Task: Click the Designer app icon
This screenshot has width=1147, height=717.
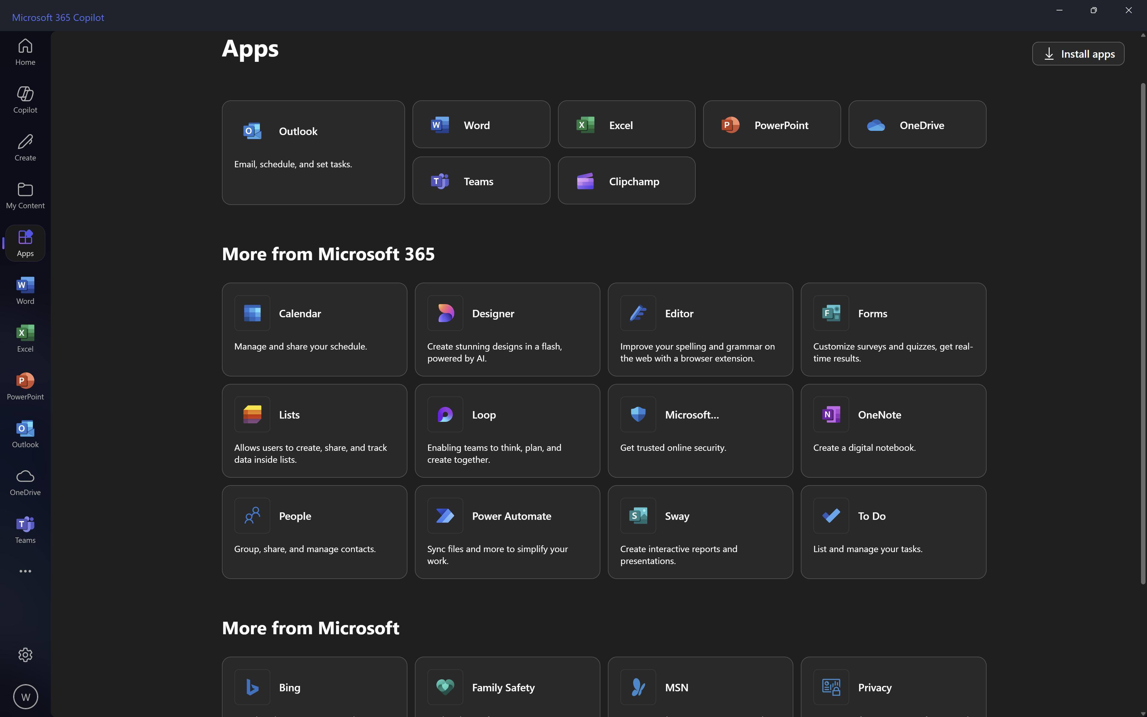Action: coord(444,313)
